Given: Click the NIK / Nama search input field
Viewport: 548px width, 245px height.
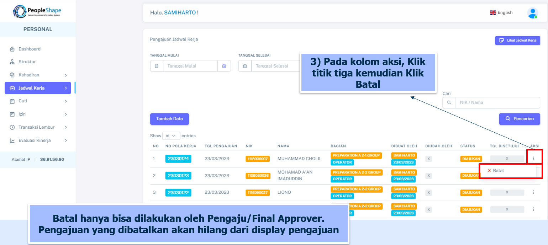Looking at the screenshot, I should [497, 102].
